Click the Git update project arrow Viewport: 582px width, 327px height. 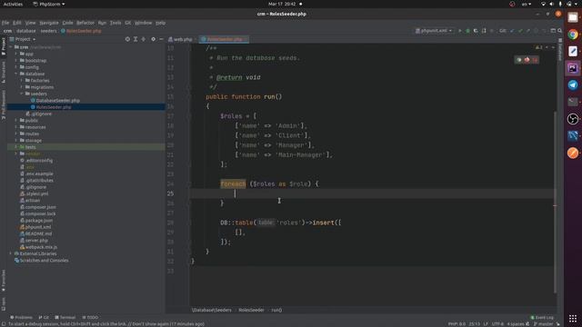[x=512, y=31]
